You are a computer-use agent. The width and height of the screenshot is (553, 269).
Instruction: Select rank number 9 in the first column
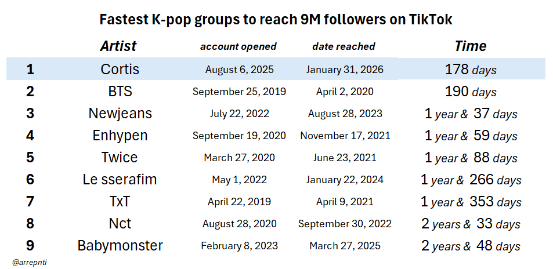[x=30, y=246]
